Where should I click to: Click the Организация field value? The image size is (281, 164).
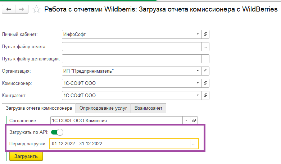[128, 71]
